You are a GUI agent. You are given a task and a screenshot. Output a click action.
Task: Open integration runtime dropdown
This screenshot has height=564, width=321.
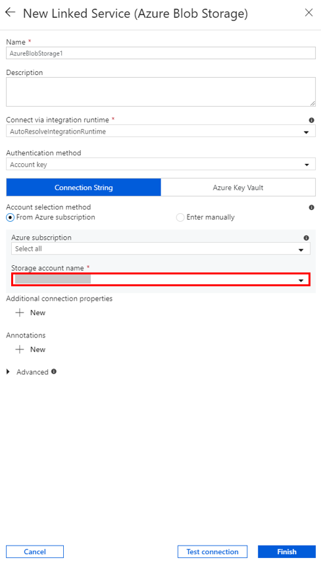(x=160, y=132)
